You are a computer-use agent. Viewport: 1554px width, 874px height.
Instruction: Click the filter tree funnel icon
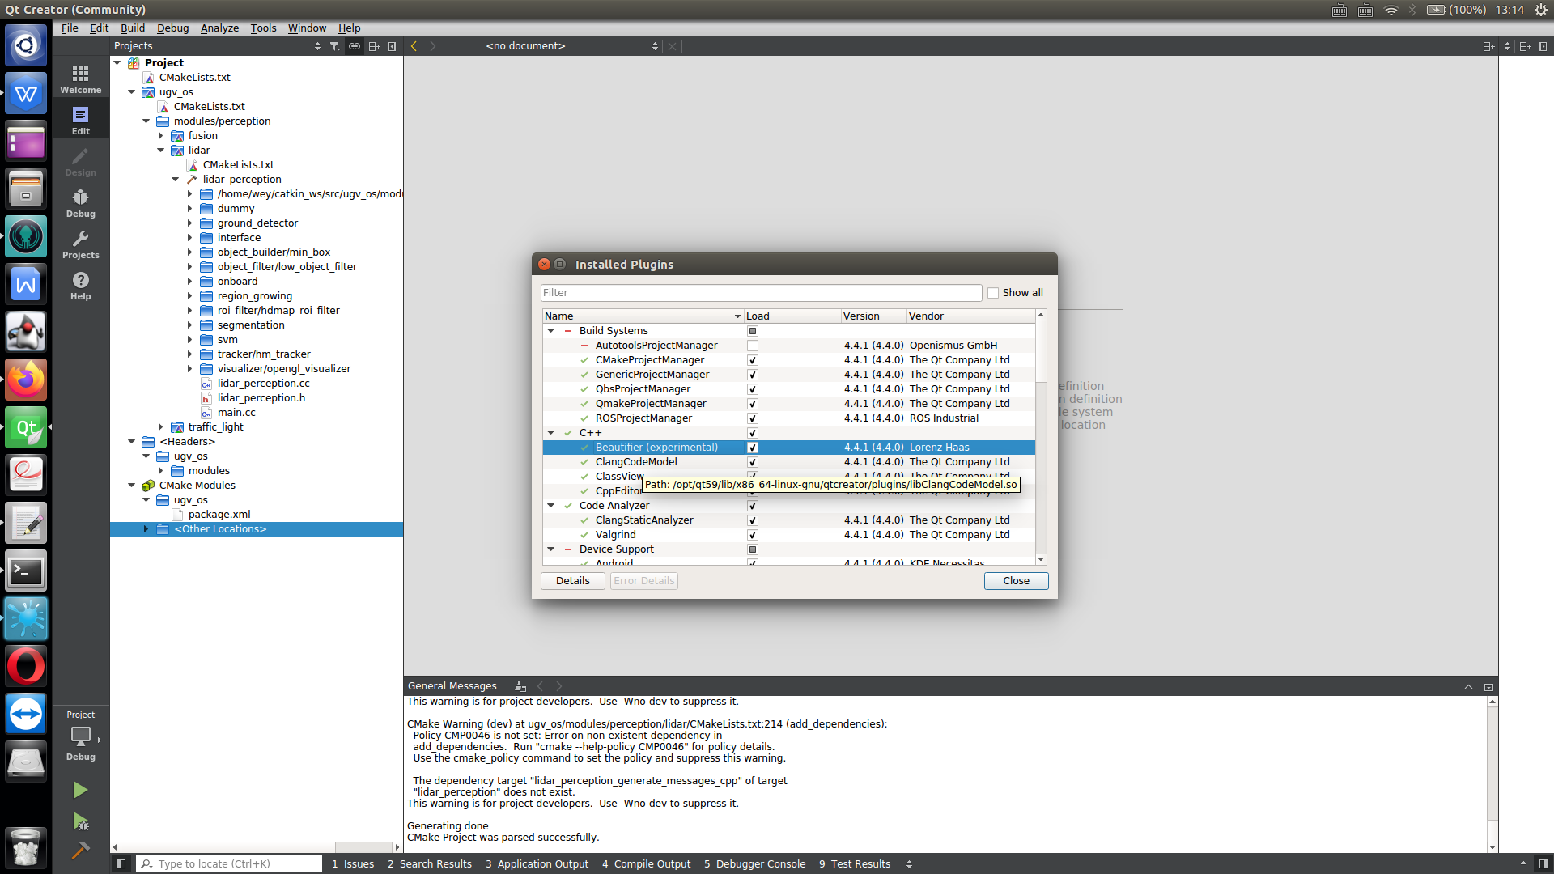click(x=334, y=46)
